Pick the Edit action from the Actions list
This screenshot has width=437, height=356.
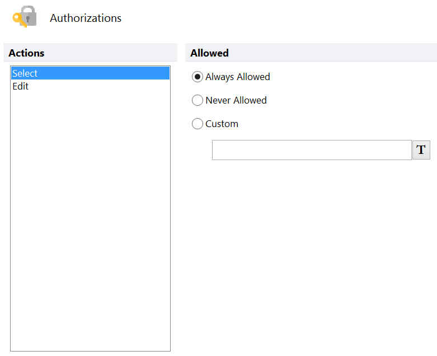pos(21,86)
